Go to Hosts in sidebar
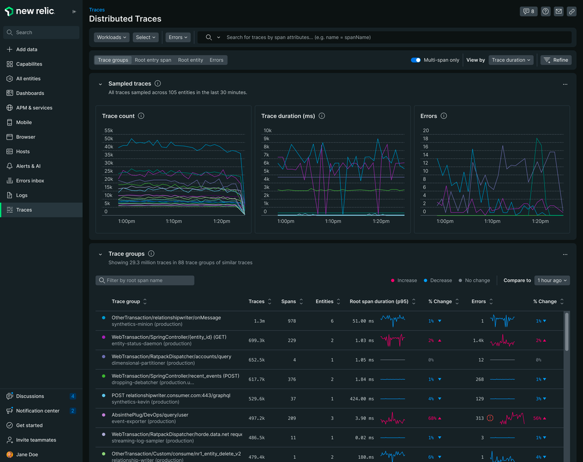583x462 pixels. (41, 152)
